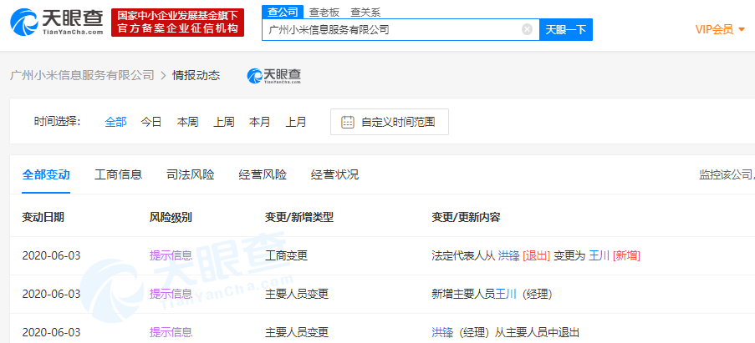Select 全部 time filter
The height and width of the screenshot is (343, 755).
[x=115, y=122]
